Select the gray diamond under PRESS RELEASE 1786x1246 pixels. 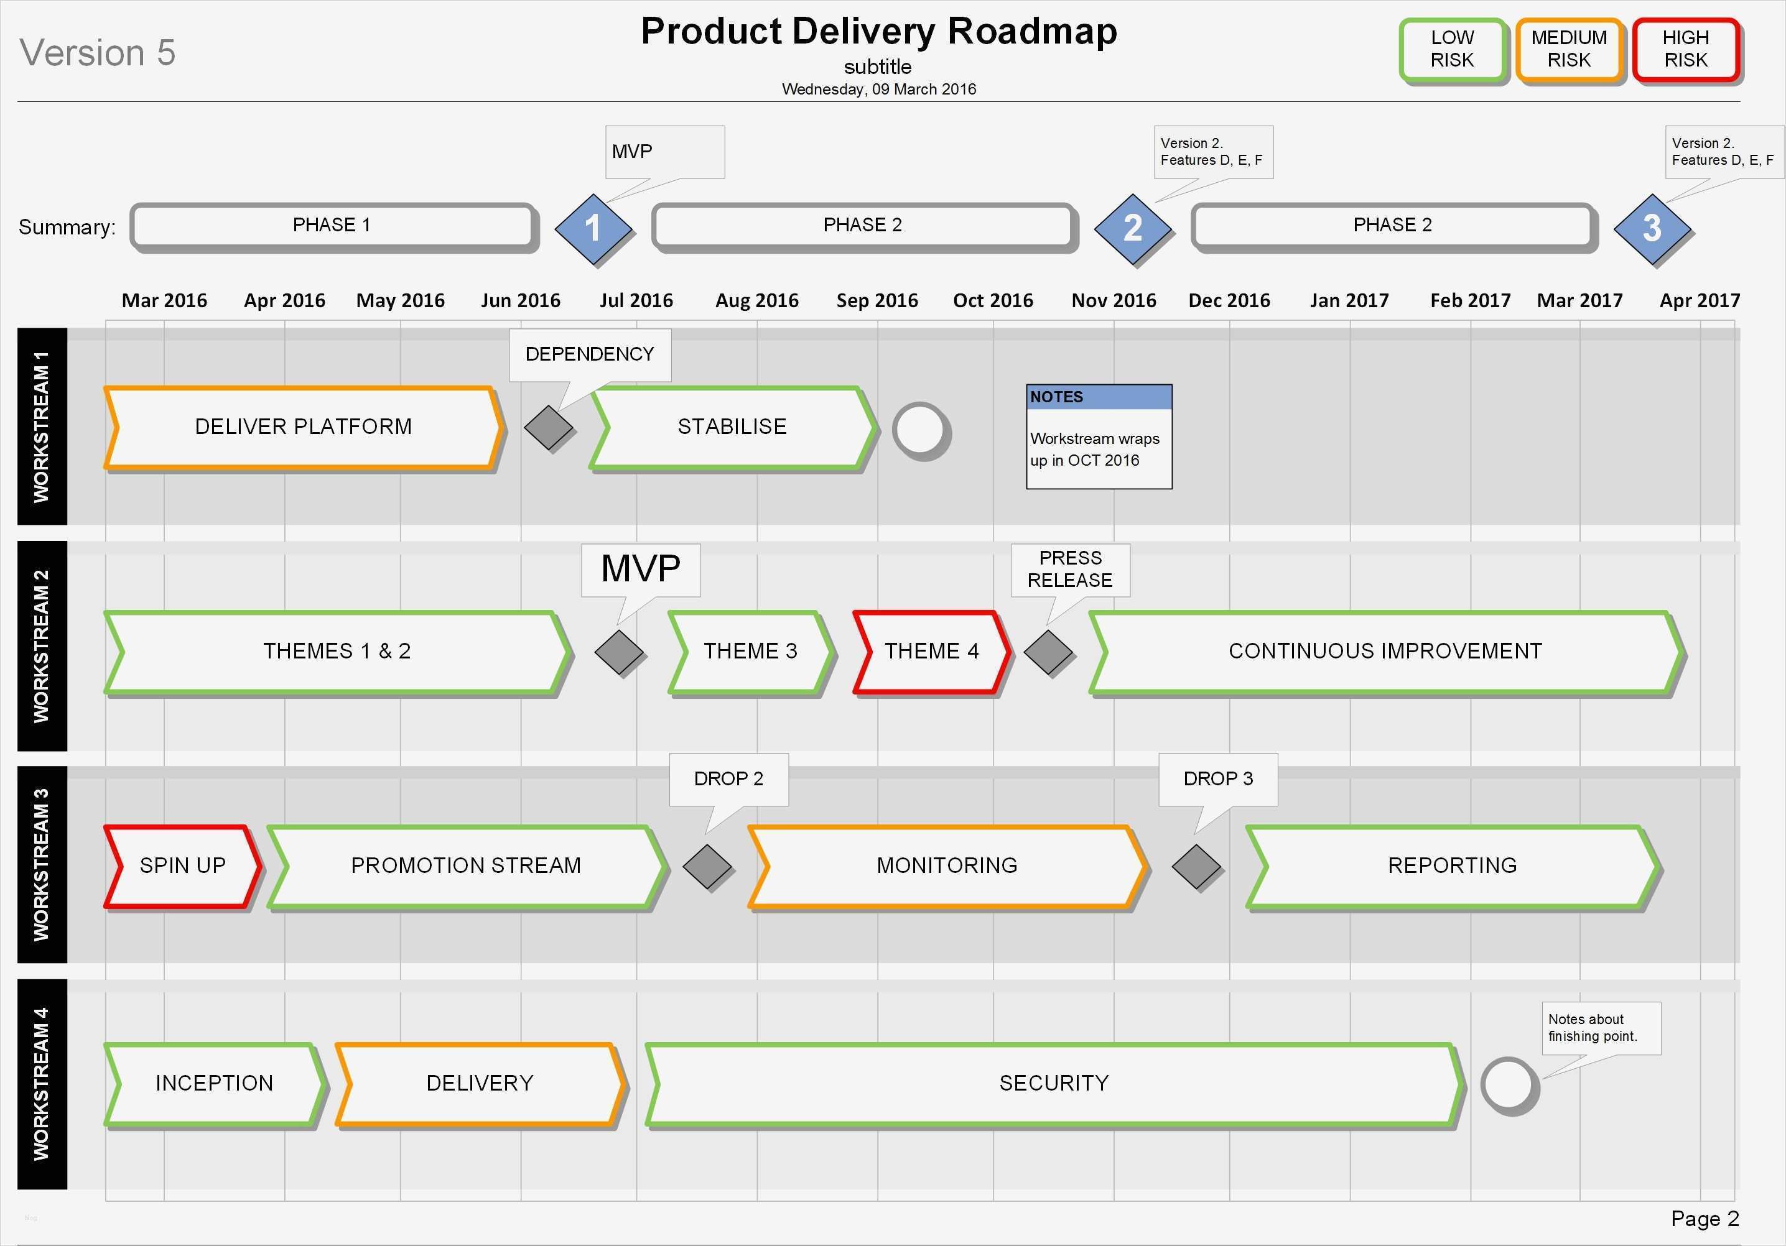(1048, 652)
